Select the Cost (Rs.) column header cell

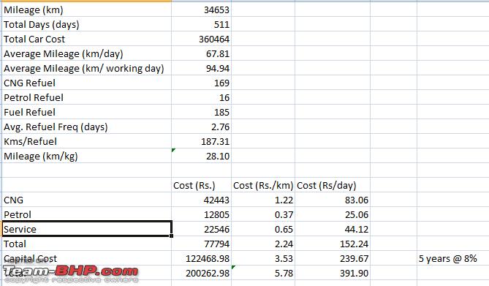point(202,185)
